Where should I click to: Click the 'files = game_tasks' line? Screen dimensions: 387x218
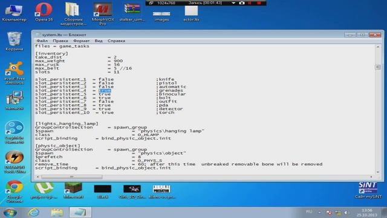click(62, 46)
